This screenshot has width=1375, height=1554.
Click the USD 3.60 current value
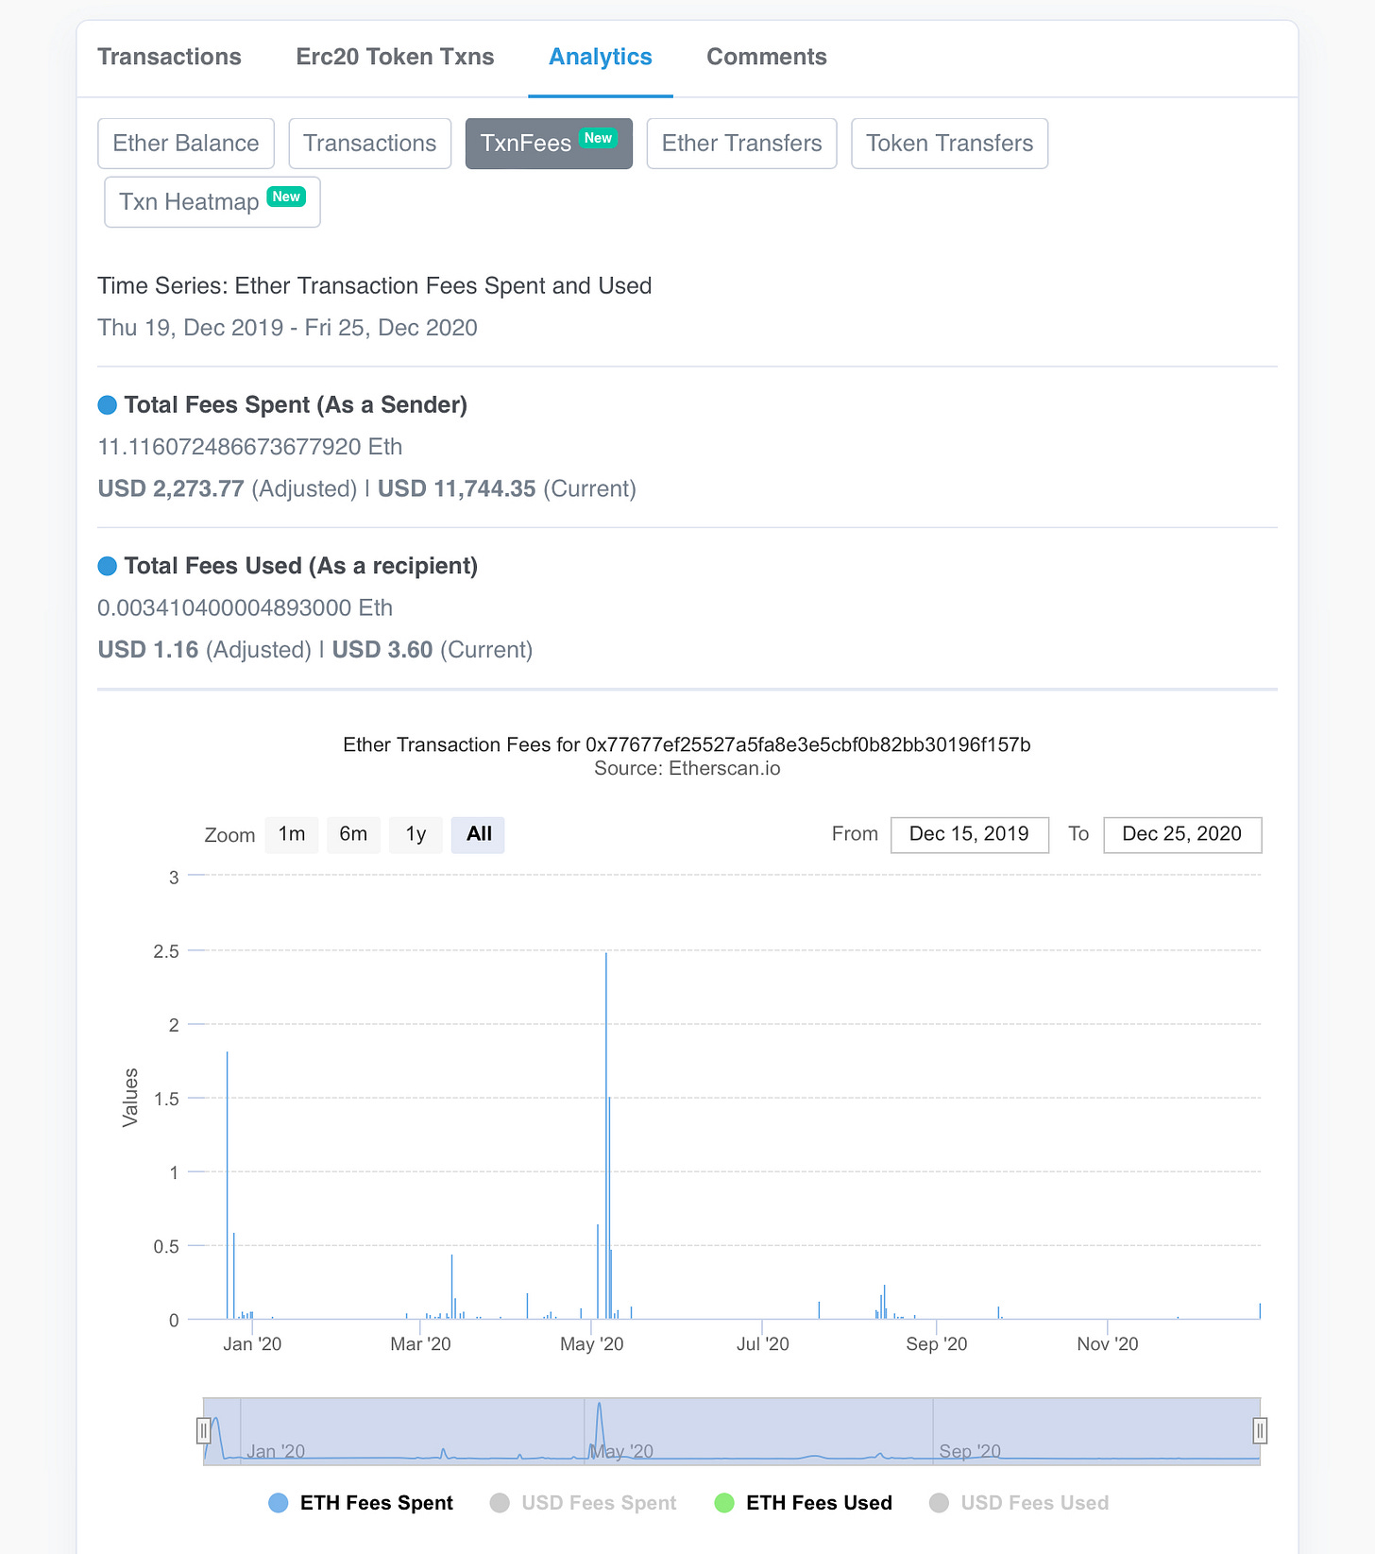click(x=382, y=650)
